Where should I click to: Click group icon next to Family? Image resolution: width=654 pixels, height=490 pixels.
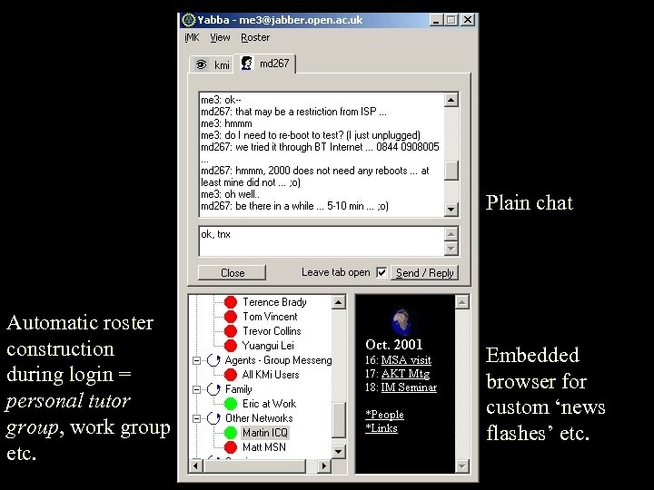click(213, 389)
